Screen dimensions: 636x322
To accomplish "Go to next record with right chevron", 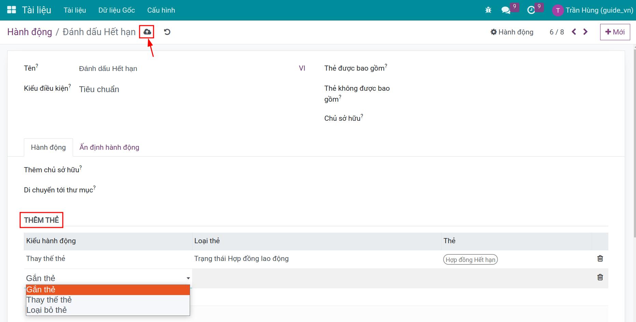I will (586, 32).
